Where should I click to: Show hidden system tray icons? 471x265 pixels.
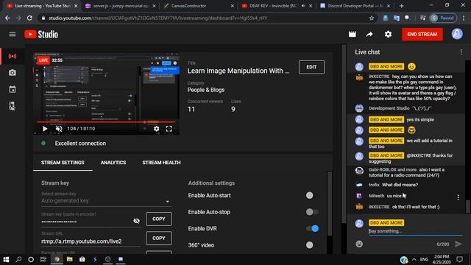(414, 259)
